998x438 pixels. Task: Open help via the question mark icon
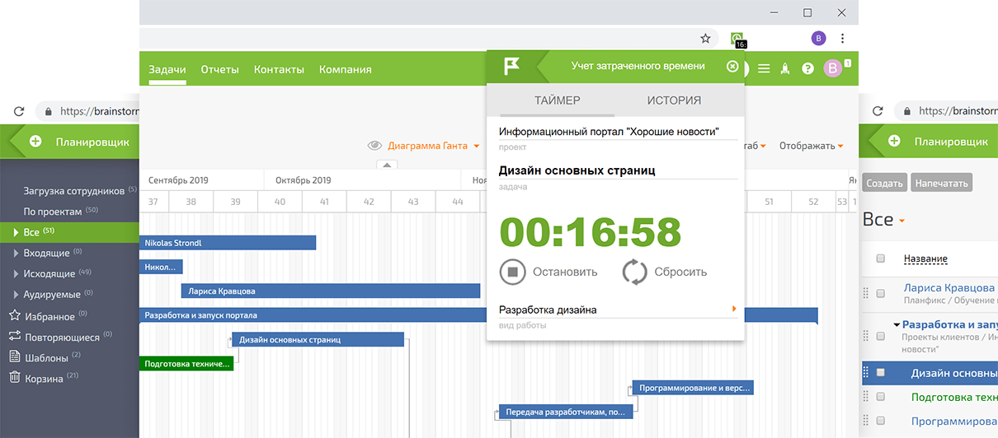point(807,69)
